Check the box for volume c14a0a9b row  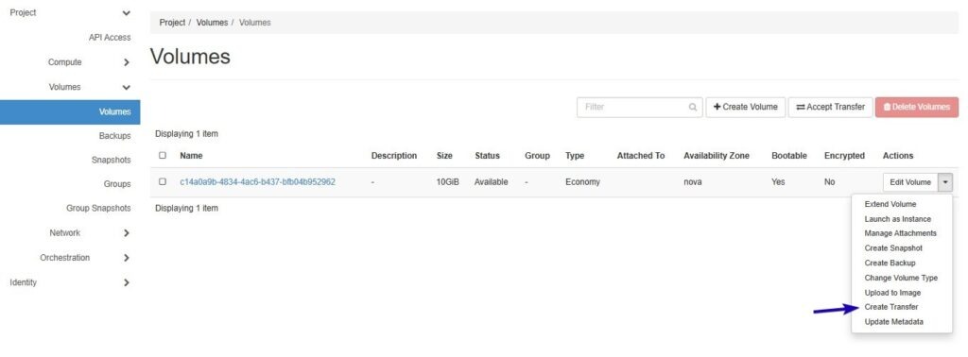163,182
